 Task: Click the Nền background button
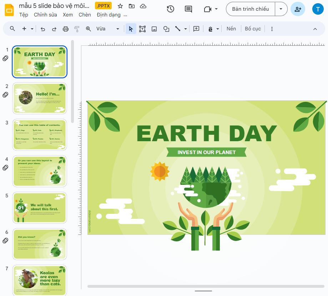pyautogui.click(x=231, y=28)
